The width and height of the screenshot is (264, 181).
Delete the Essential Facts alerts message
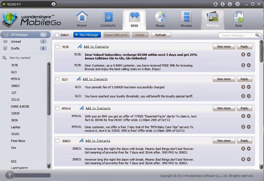point(243,116)
